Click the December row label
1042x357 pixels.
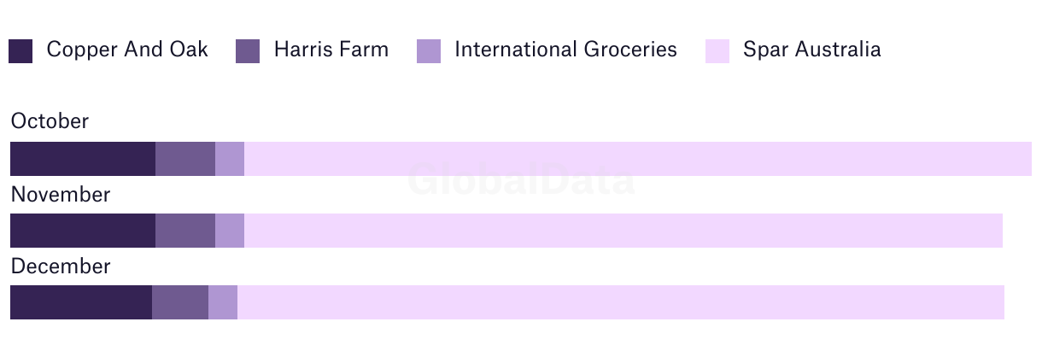click(61, 266)
